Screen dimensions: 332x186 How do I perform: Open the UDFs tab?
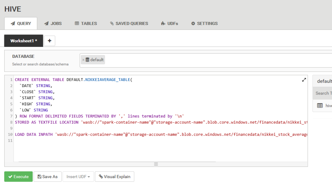pyautogui.click(x=169, y=24)
